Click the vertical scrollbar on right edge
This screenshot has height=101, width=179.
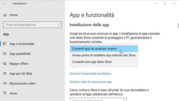click(x=178, y=26)
